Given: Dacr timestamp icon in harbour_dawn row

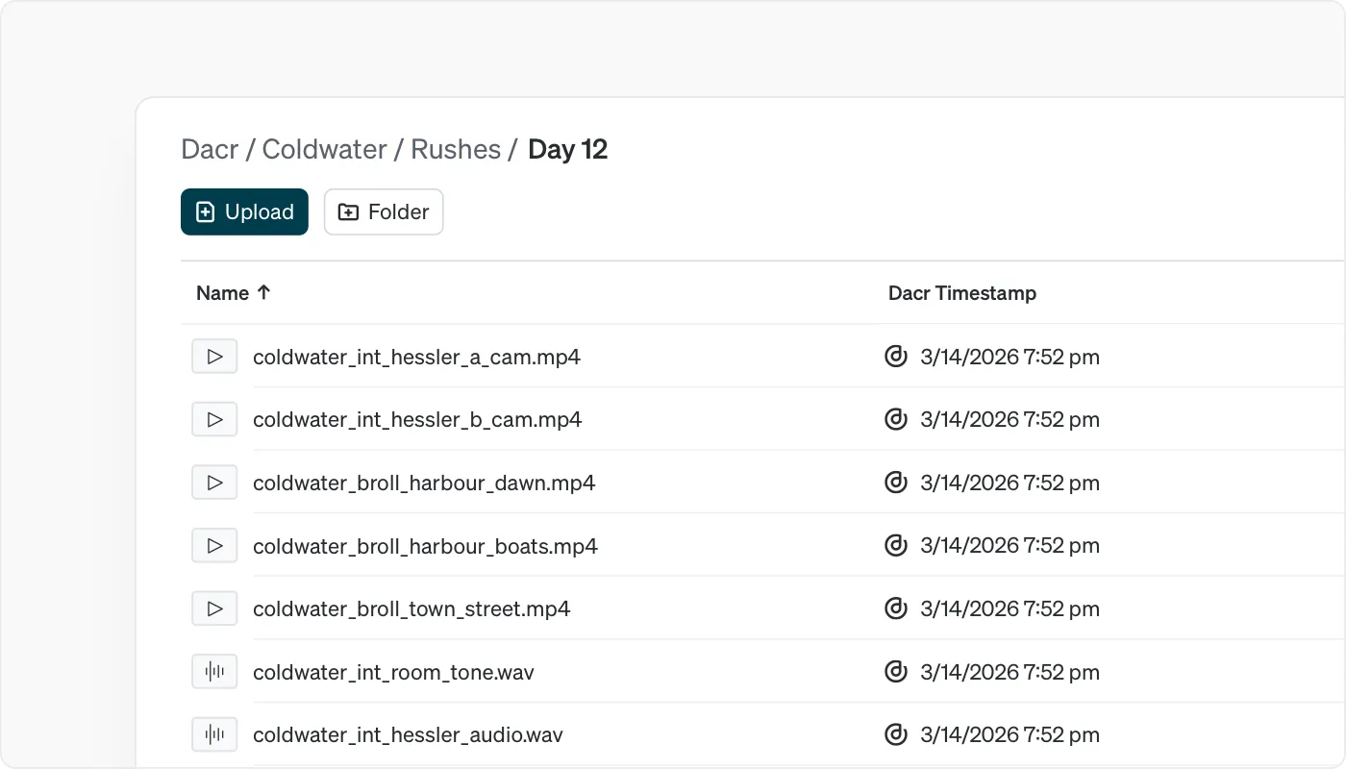Looking at the screenshot, I should click(895, 483).
